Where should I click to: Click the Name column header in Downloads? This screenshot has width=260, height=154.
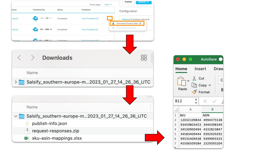coord(32,73)
